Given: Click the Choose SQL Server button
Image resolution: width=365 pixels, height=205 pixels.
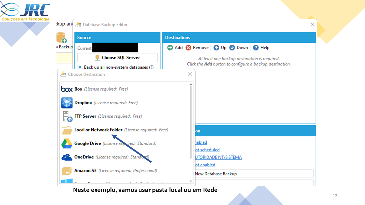Looking at the screenshot, I should (117, 58).
